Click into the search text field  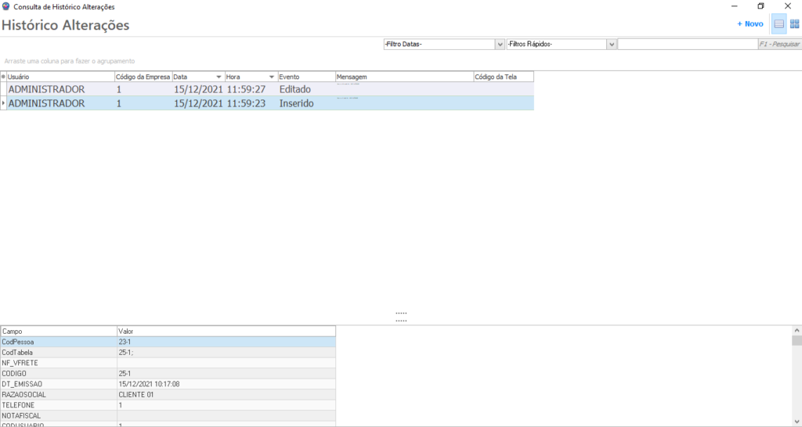[x=687, y=45]
